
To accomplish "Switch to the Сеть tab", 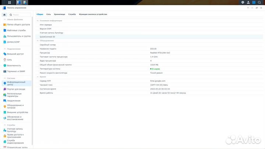I will tap(49, 14).
